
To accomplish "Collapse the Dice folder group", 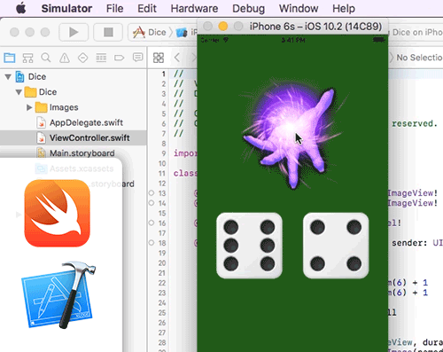I will [x=19, y=92].
